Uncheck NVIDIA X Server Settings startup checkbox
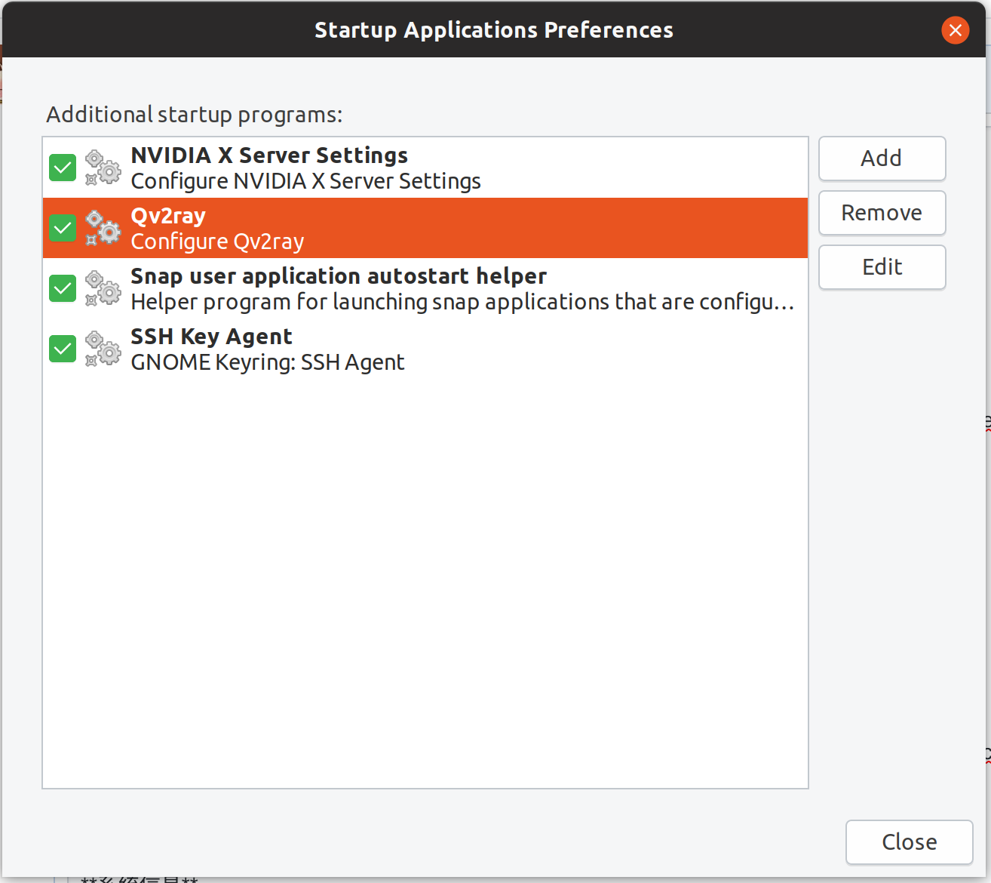The height and width of the screenshot is (883, 991). point(63,168)
